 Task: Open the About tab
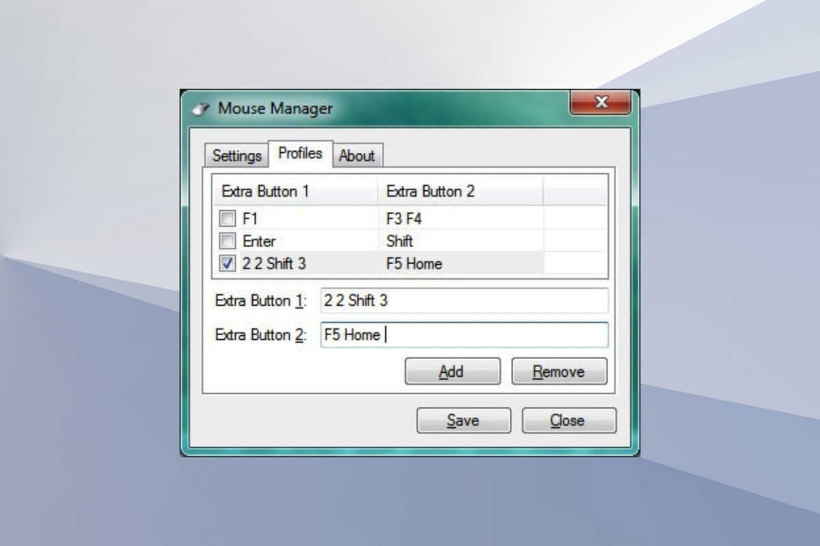pos(357,156)
